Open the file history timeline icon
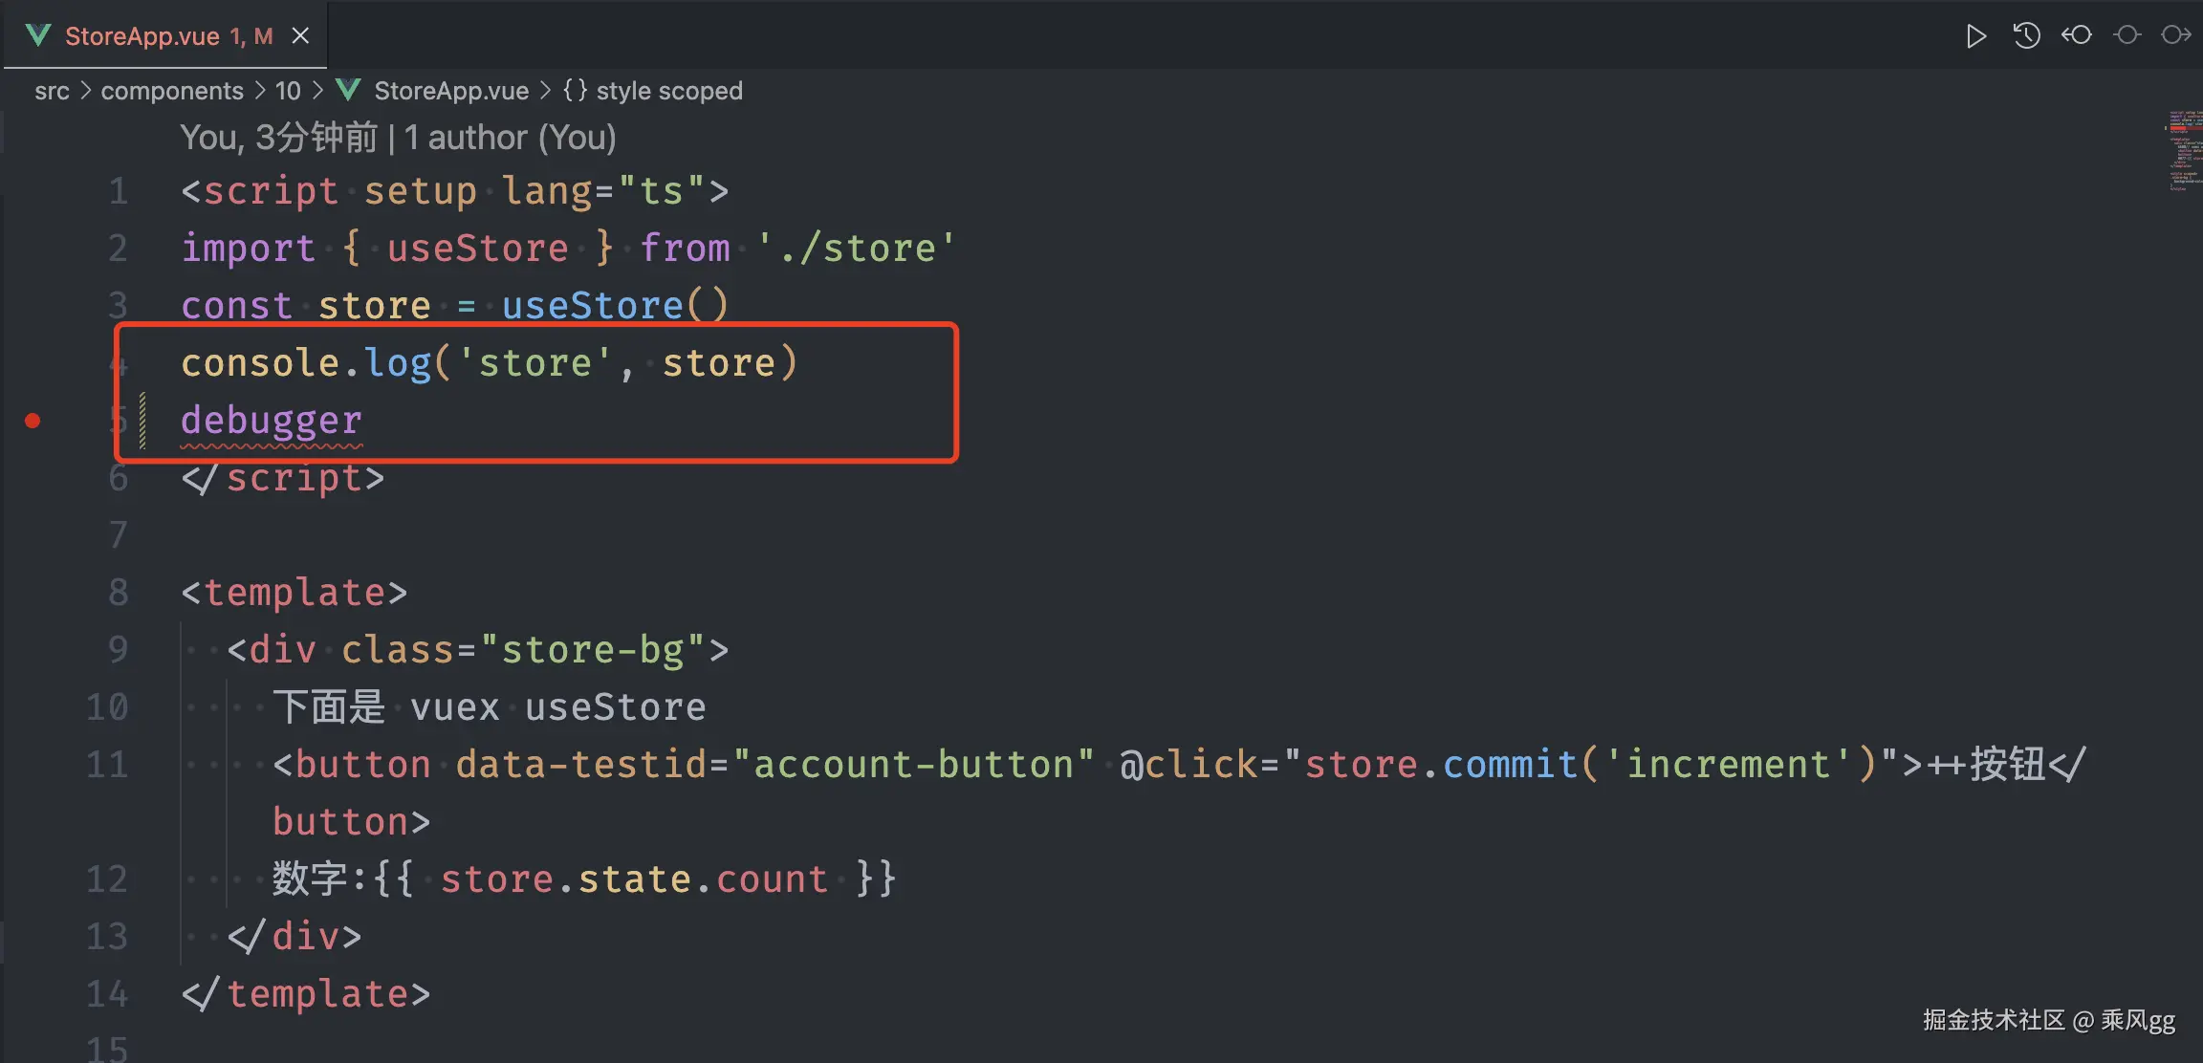The image size is (2203, 1063). coord(2026,36)
